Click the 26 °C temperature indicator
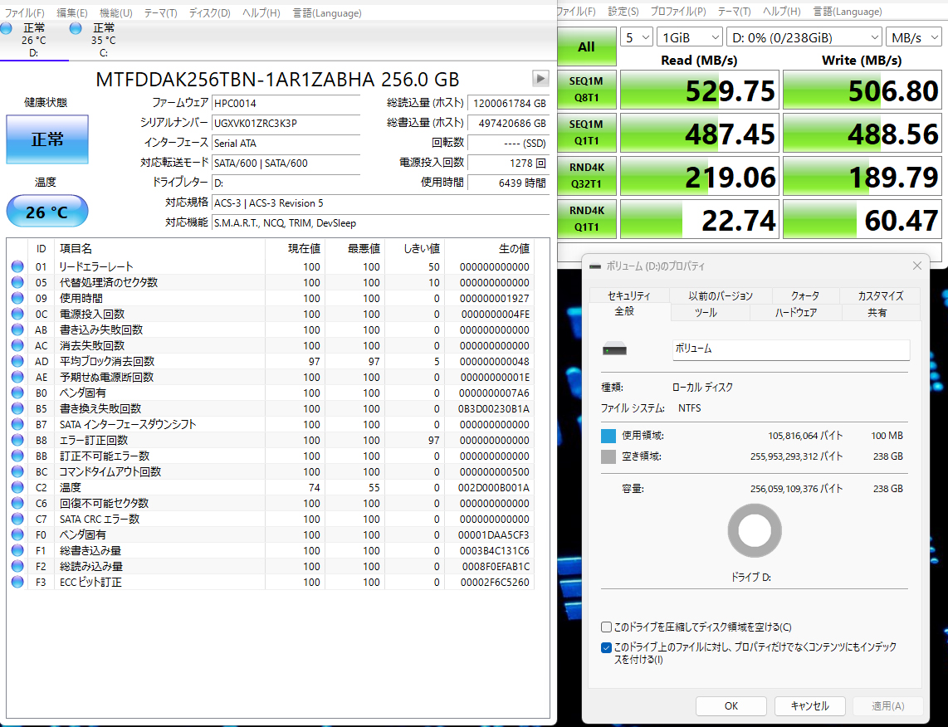The width and height of the screenshot is (948, 727). point(46,212)
